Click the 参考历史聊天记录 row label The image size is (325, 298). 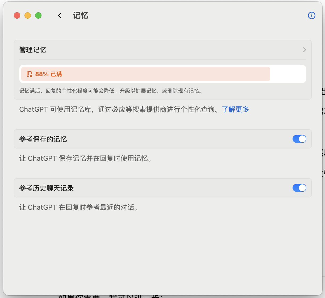point(47,188)
